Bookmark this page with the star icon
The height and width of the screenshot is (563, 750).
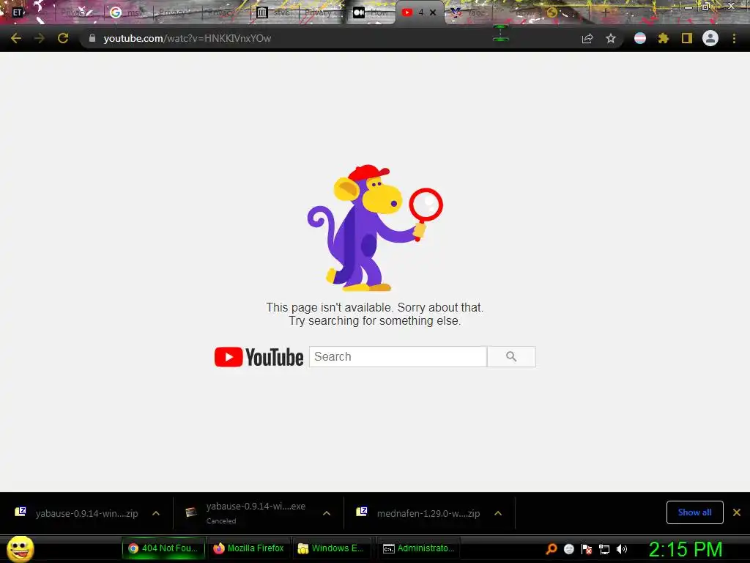click(611, 38)
